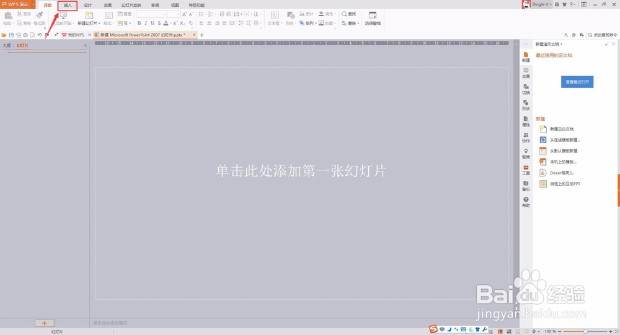Toggle bold formatting (B)
Viewport: 620px width, 335px height.
click(139, 24)
